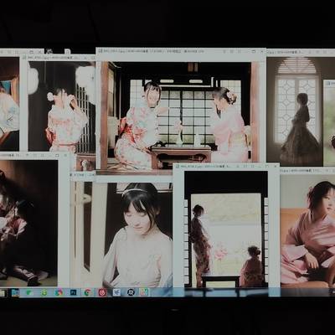
Task: Click the multicolor pinwheel taskbar icon
Action: (x=59, y=292)
